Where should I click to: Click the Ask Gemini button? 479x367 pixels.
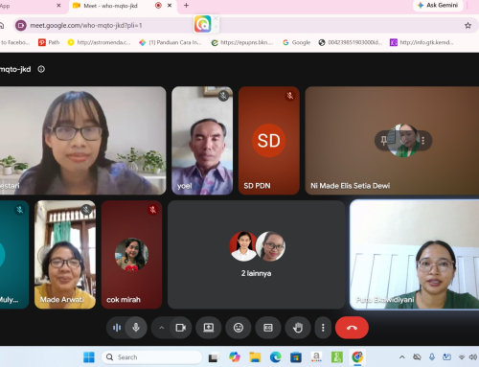point(438,6)
